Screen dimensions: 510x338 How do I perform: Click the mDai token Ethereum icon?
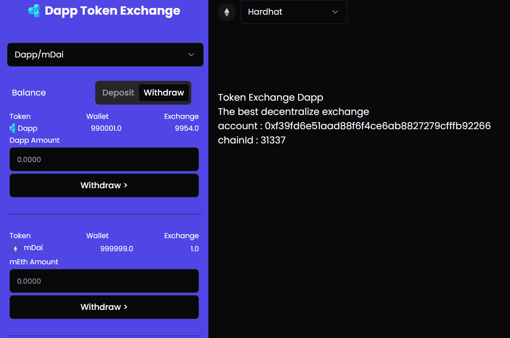pos(15,249)
